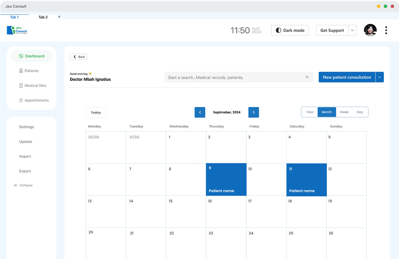The width and height of the screenshot is (399, 259).
Task: Select calendar day 20
Action: pos(106,243)
